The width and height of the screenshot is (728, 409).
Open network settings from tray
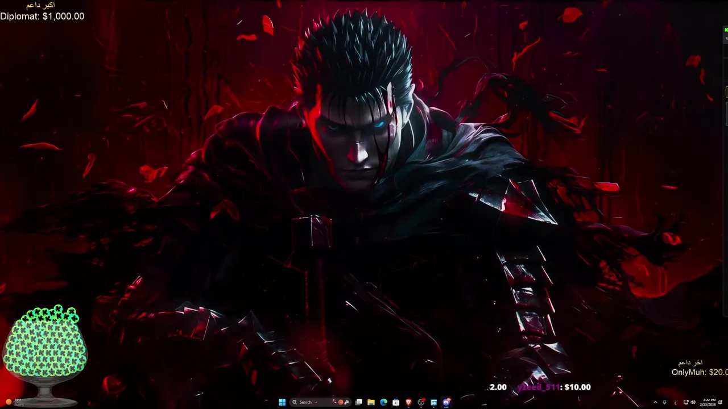[686, 402]
